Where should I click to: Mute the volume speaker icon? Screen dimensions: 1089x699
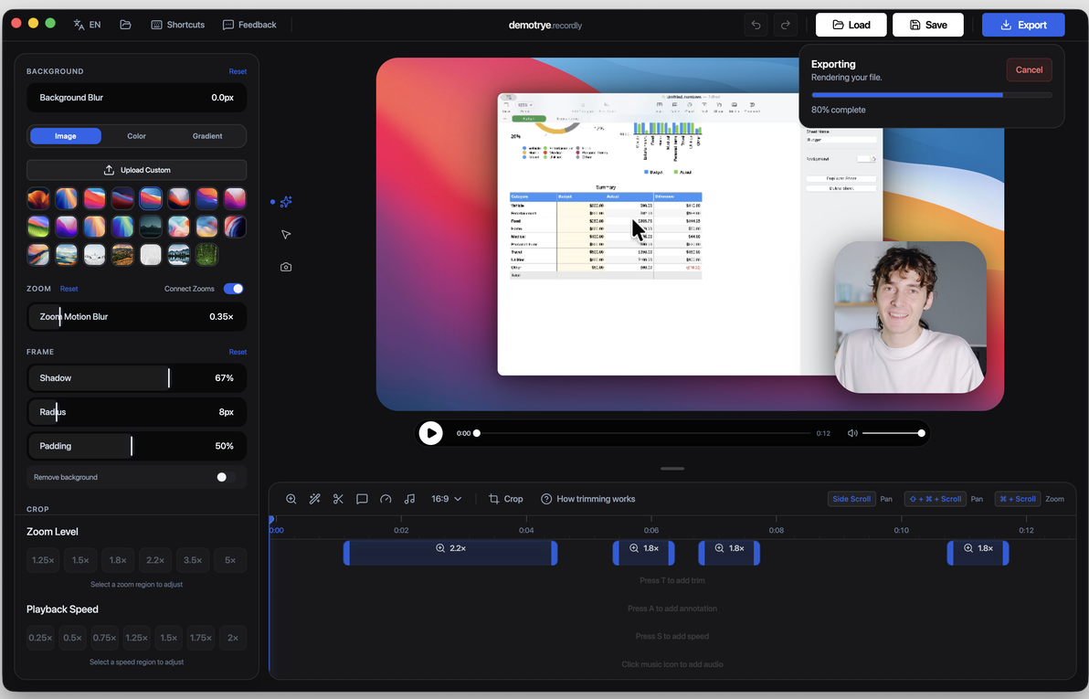click(x=852, y=433)
